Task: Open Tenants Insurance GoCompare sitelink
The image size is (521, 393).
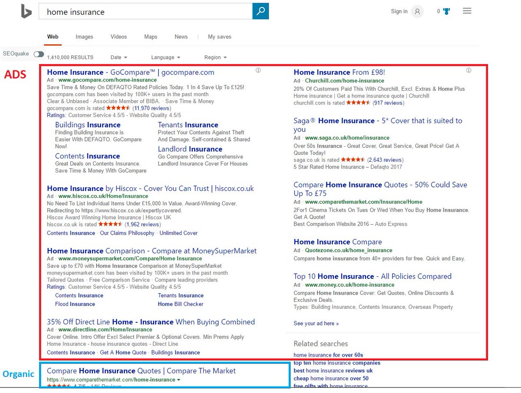Action: pos(188,125)
